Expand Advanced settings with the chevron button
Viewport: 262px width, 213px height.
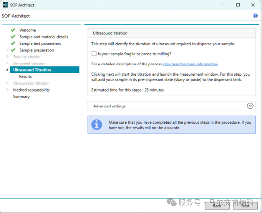(250, 106)
